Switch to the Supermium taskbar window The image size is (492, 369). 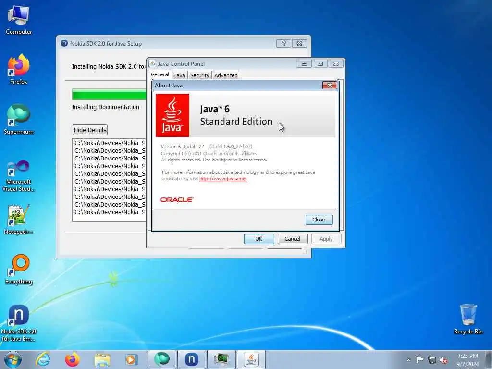(161, 359)
